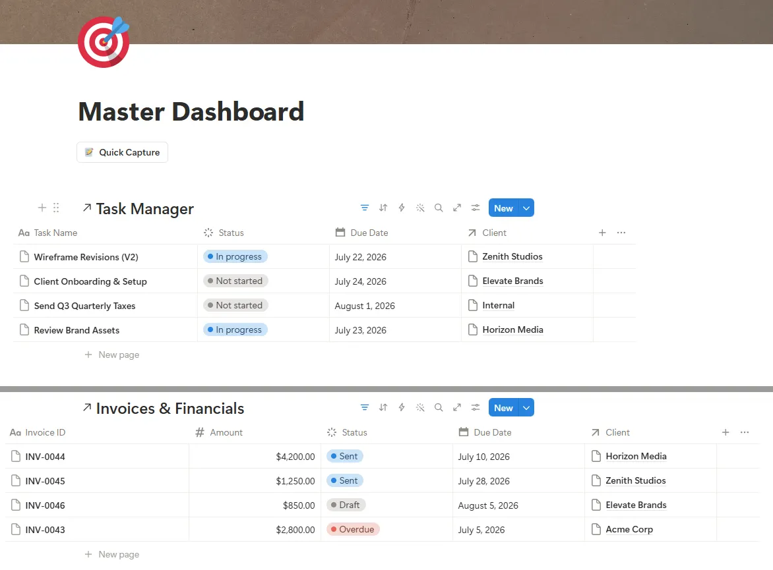Add a block with the plus handle
This screenshot has height=570, width=773.
pyautogui.click(x=42, y=208)
